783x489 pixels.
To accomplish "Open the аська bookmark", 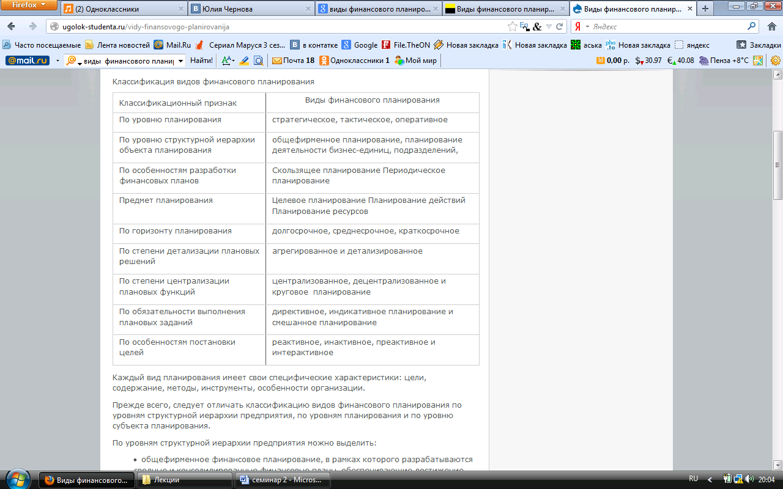I will (586, 45).
